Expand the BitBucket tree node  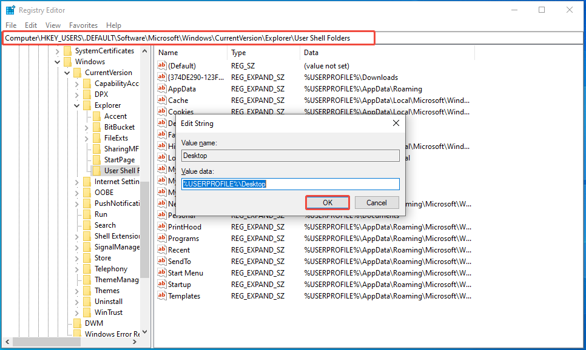click(86, 127)
